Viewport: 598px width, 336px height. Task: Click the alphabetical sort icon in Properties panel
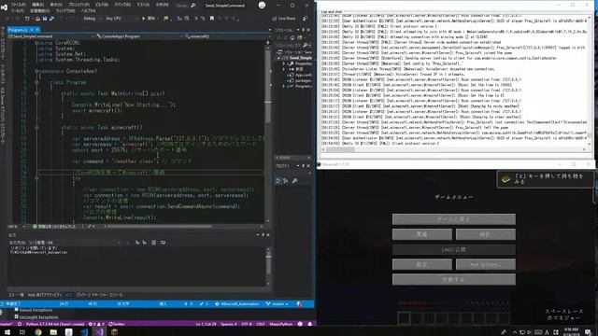pos(286,181)
